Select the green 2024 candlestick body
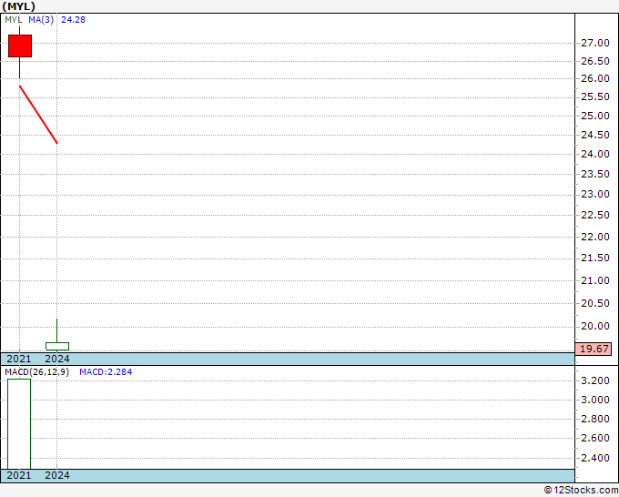This screenshot has height=497, width=619. [57, 346]
